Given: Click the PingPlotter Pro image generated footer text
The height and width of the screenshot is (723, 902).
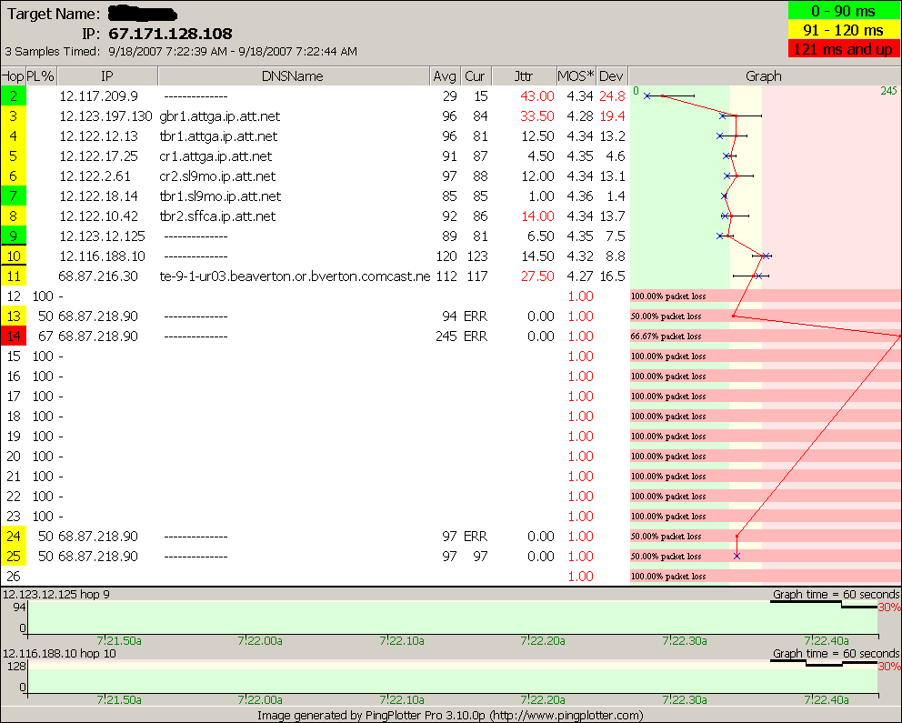Looking at the screenshot, I should click(x=450, y=716).
